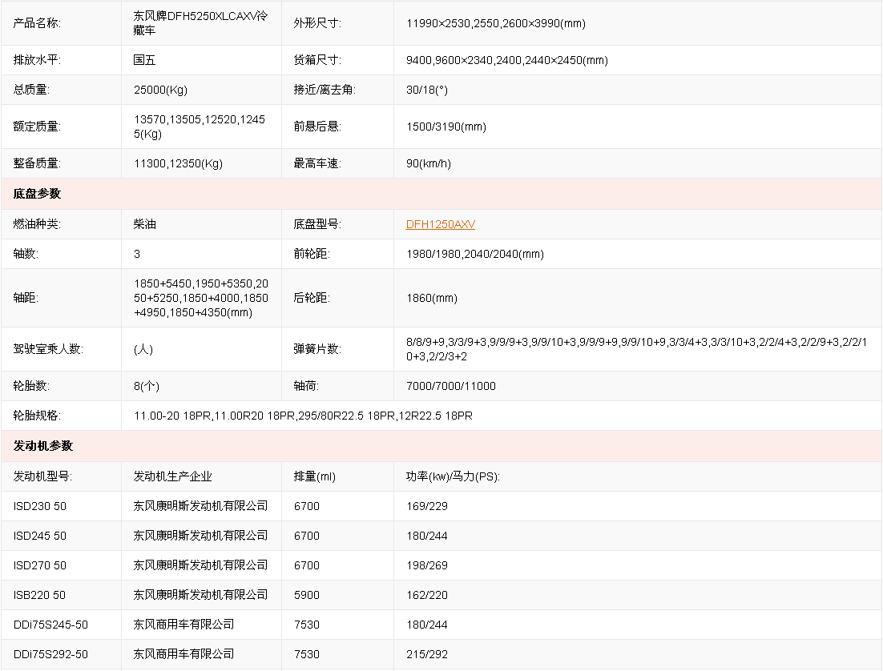Image resolution: width=883 pixels, height=671 pixels.
Task: Select displacement 7530 in DDi75S292-50 row
Action: click(x=306, y=654)
